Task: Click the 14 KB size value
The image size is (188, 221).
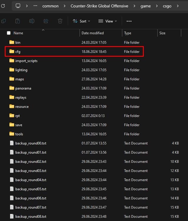Action: tap(174, 198)
